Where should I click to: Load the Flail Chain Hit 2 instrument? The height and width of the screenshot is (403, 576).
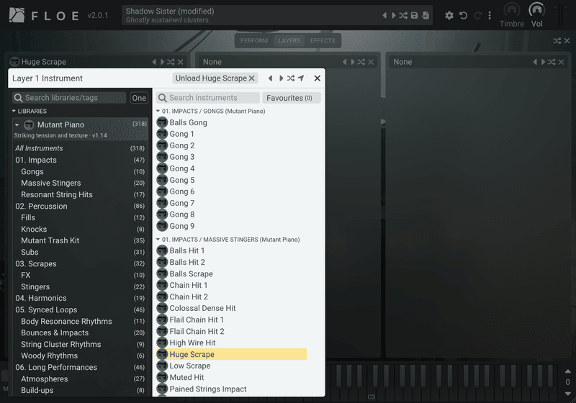coord(231,331)
